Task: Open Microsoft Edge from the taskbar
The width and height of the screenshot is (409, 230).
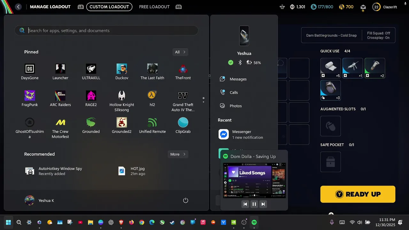Action: pyautogui.click(x=152, y=222)
